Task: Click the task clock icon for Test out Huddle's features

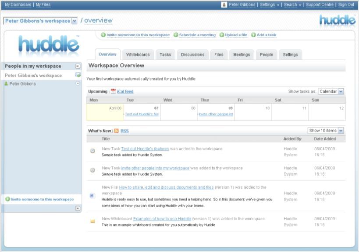Action: coord(92,151)
